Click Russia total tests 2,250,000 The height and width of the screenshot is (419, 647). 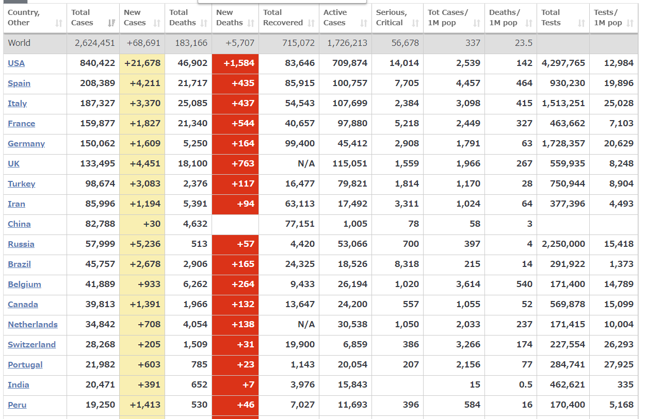click(563, 244)
